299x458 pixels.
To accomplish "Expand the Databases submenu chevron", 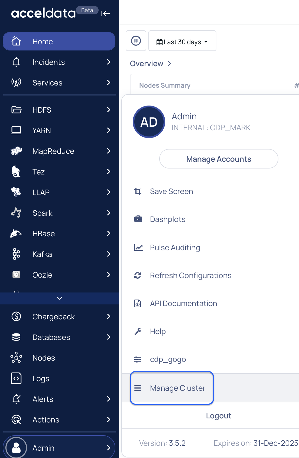I will [109, 337].
